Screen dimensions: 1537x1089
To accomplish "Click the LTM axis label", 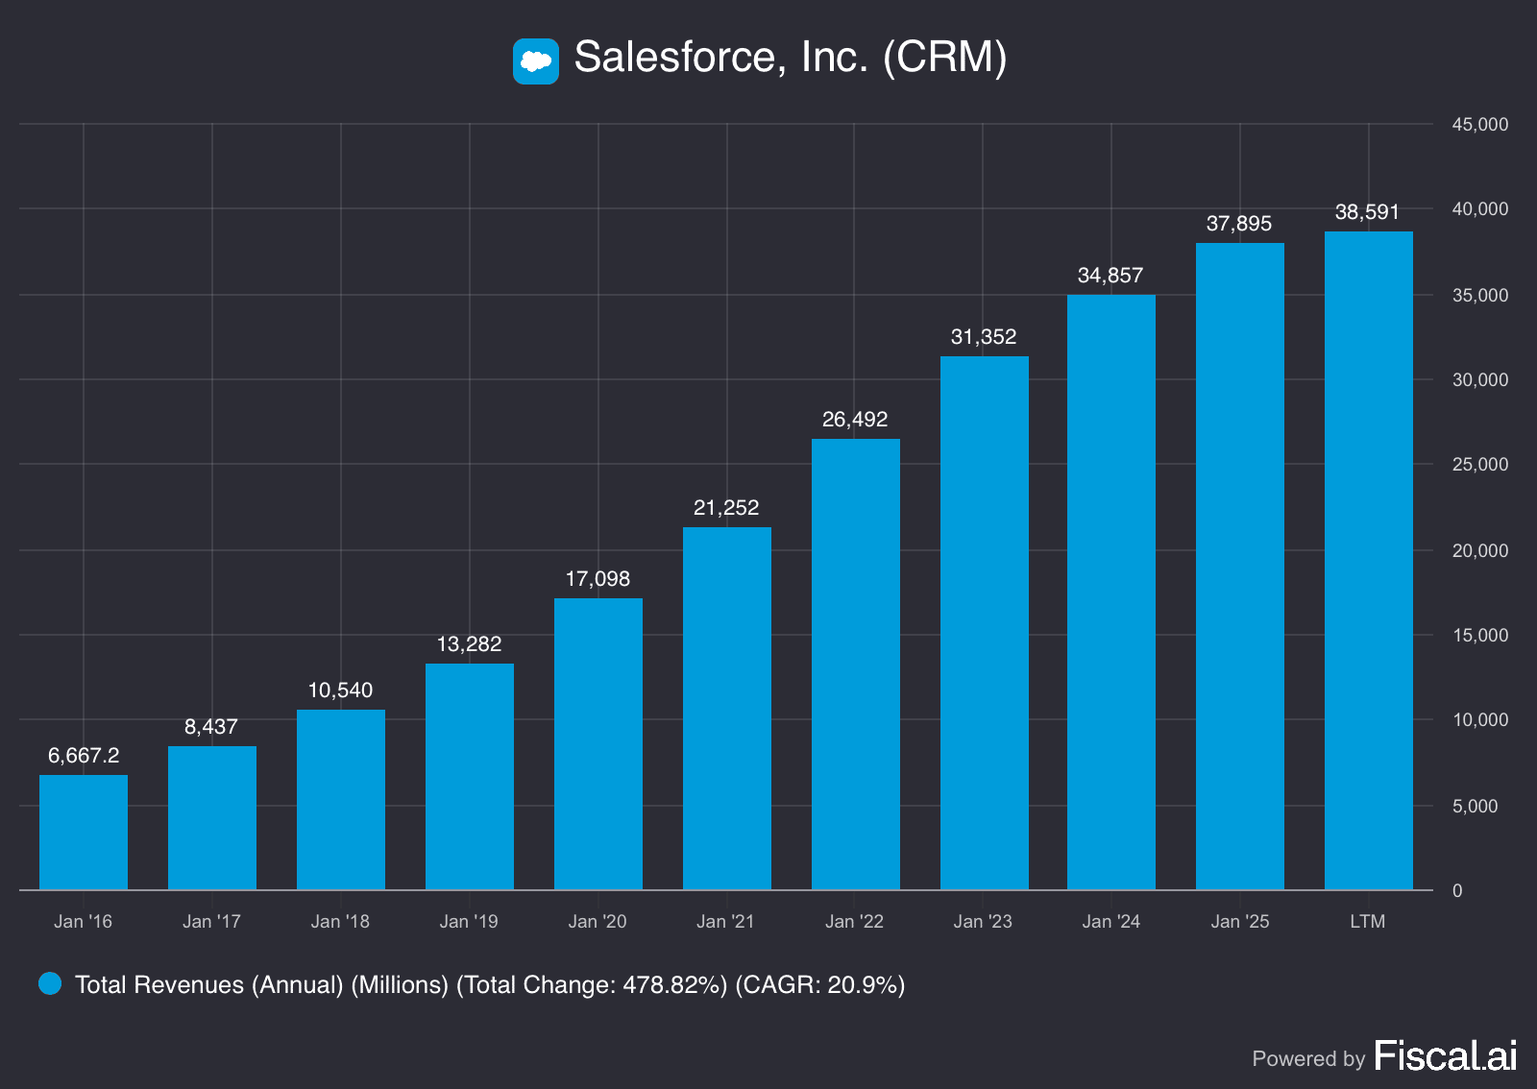I will (1368, 922).
